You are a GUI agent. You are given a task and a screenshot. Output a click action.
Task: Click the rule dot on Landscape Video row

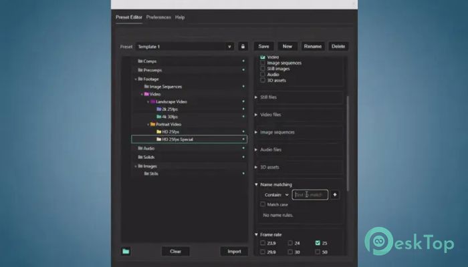click(243, 101)
